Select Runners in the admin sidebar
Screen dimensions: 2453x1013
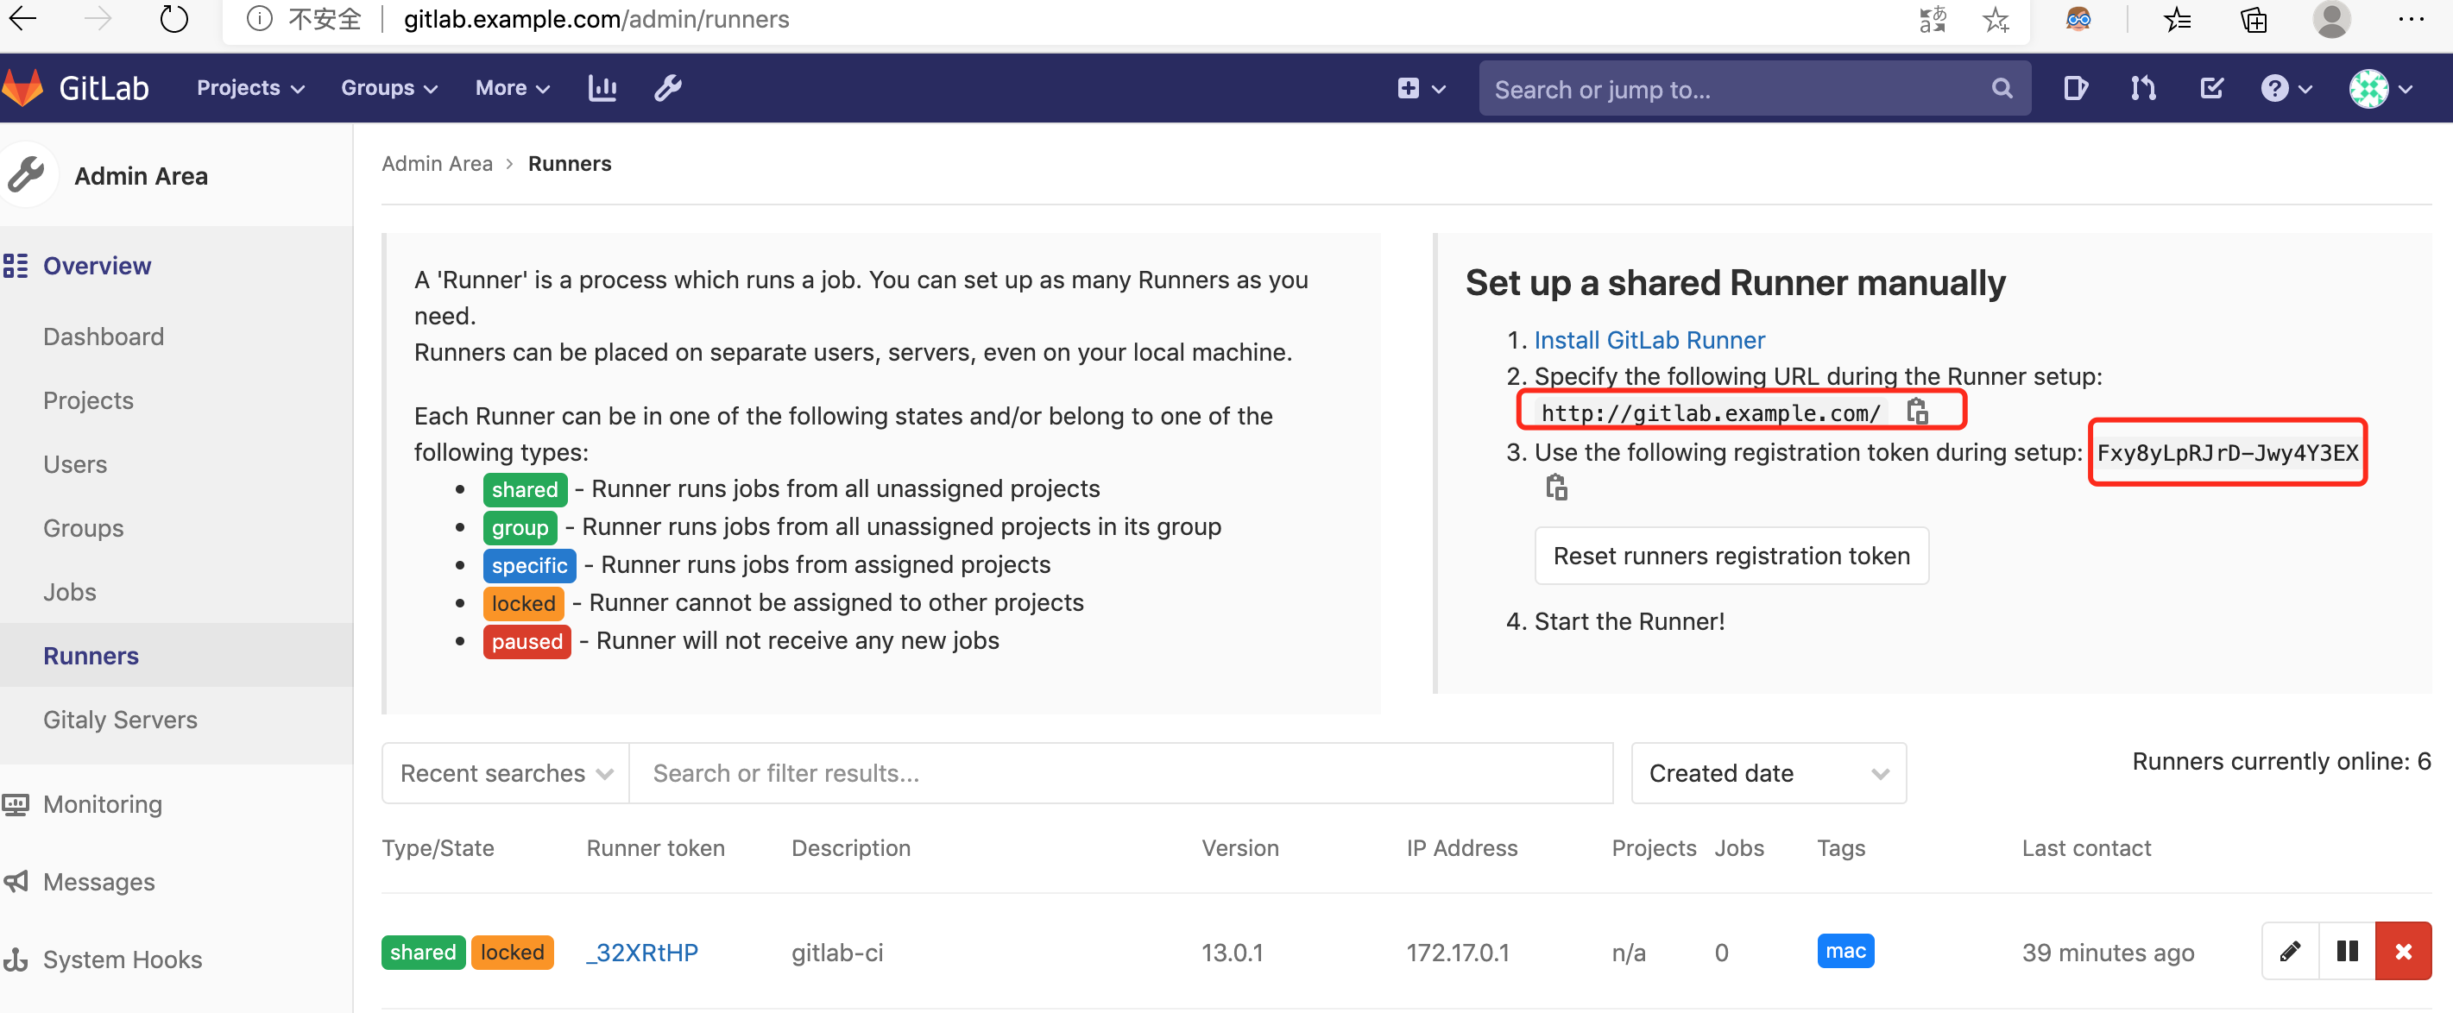point(91,655)
